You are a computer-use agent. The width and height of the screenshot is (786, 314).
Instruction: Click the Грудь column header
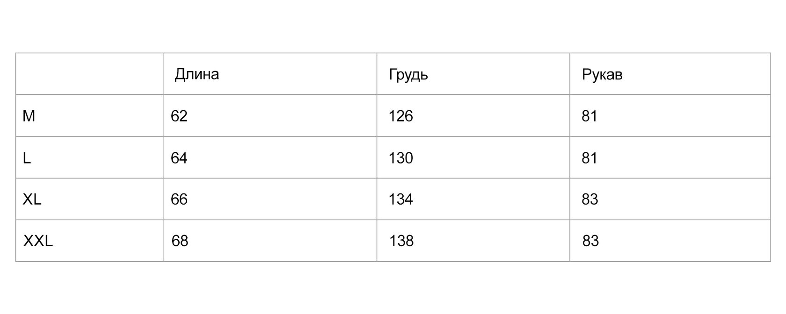click(x=408, y=75)
